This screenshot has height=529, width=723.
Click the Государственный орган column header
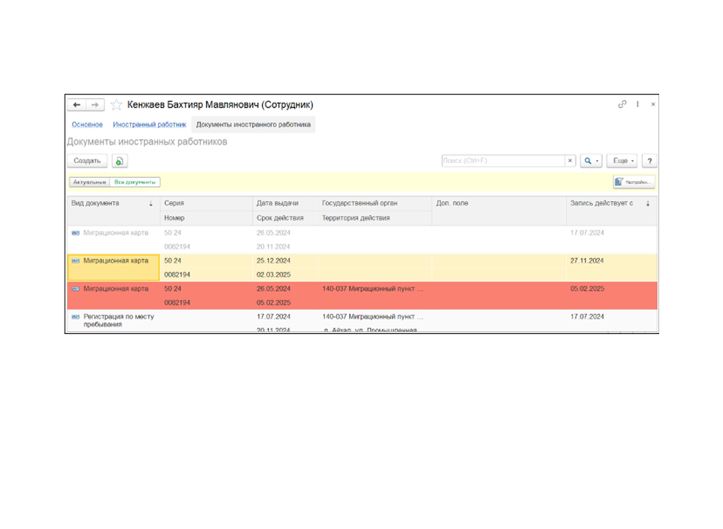click(375, 203)
